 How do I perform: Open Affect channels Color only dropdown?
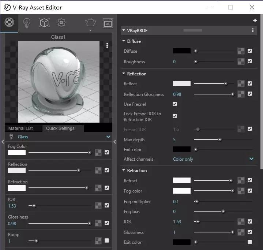tap(213, 159)
